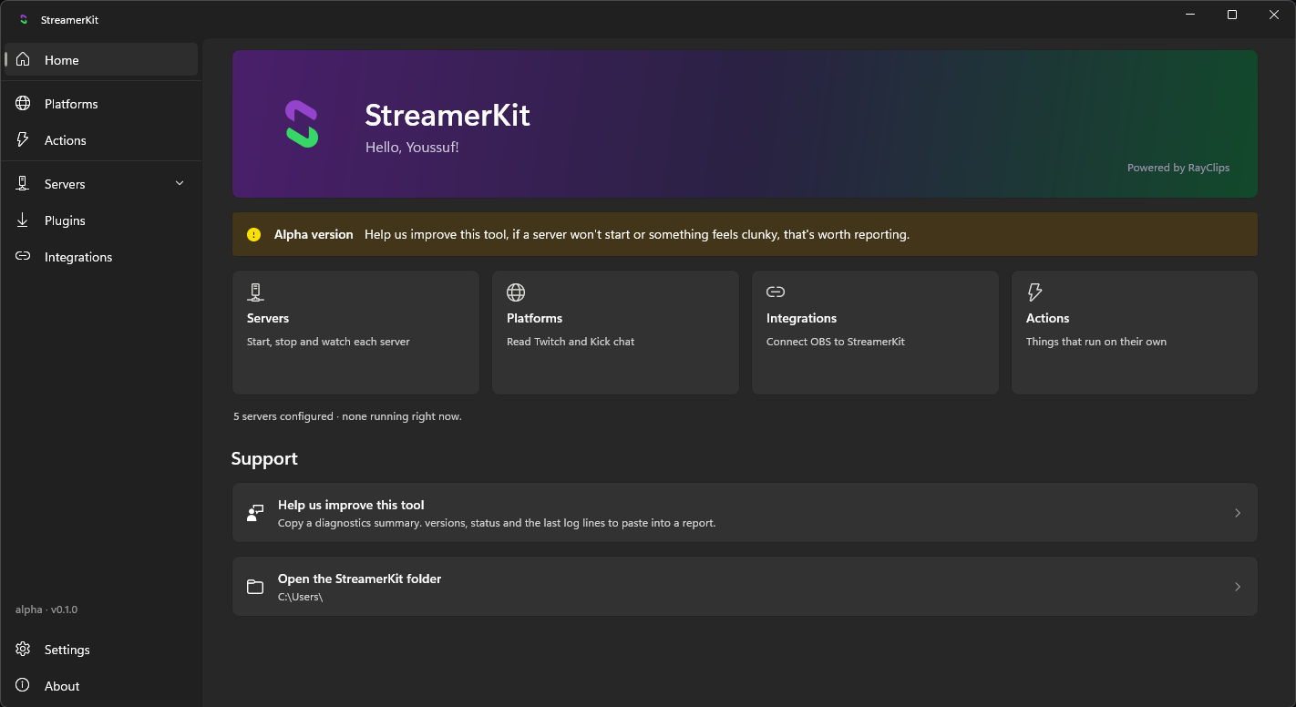Click the Alpha version label
The width and height of the screenshot is (1296, 707).
pos(314,234)
